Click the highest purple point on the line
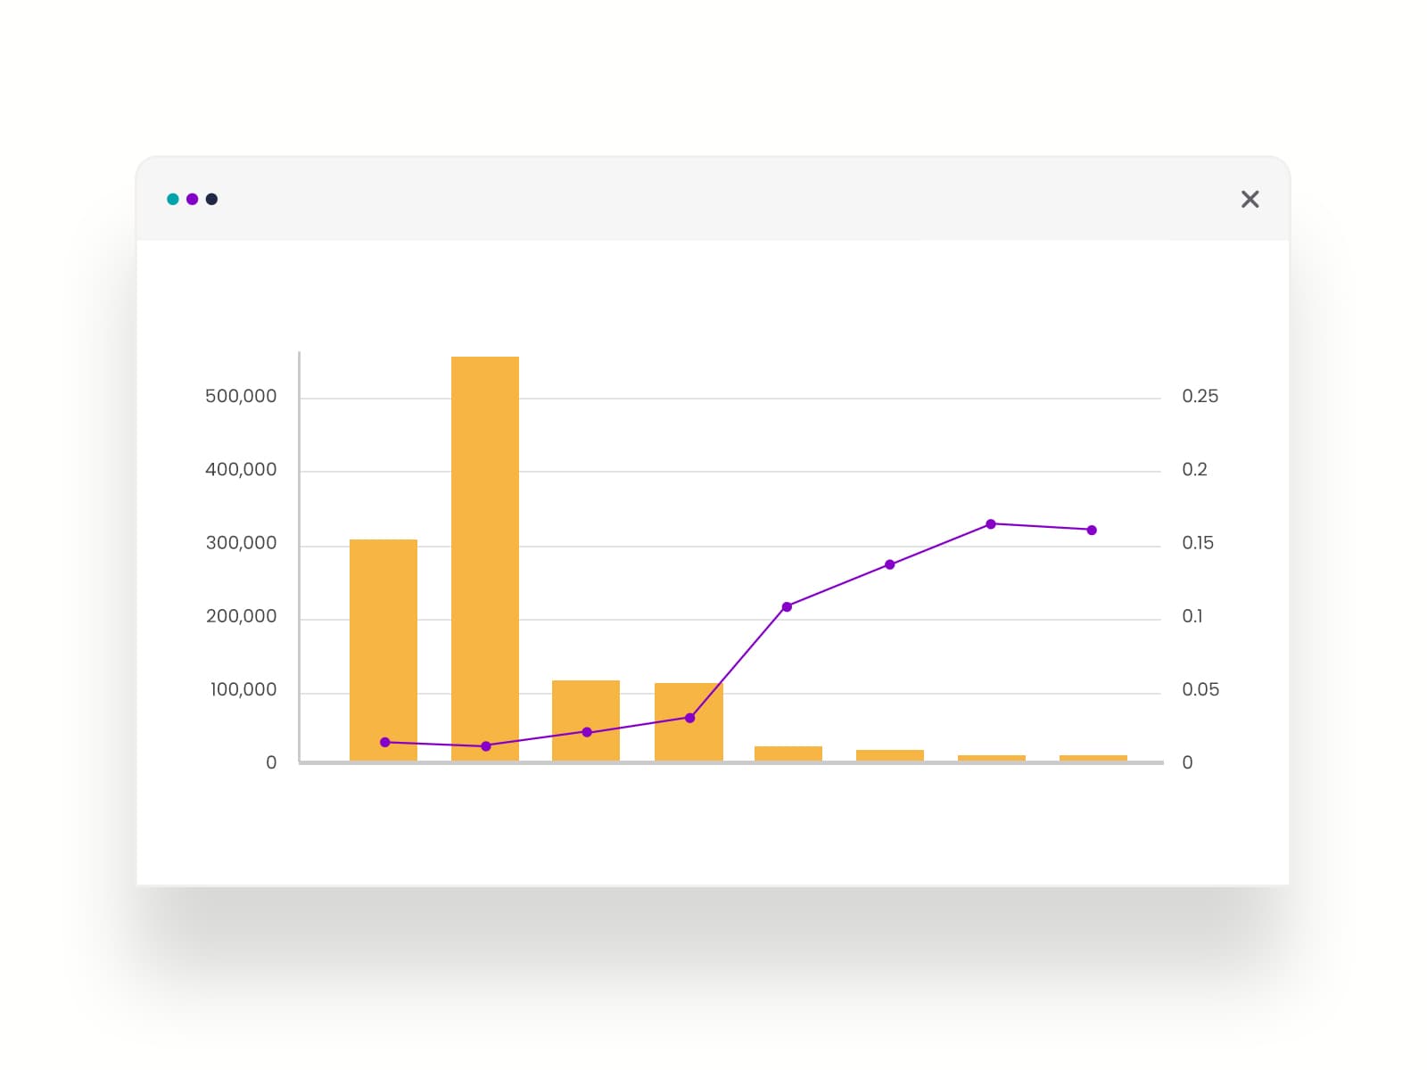 (991, 524)
